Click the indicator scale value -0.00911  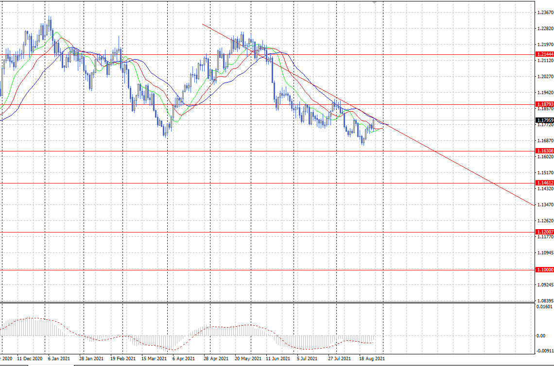point(545,351)
